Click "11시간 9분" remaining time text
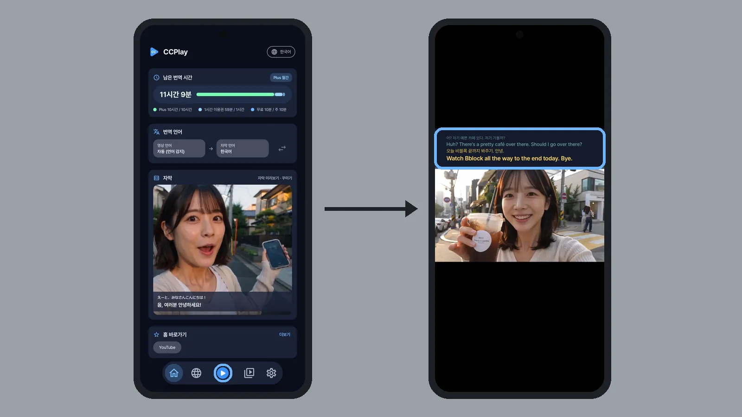 coord(176,95)
